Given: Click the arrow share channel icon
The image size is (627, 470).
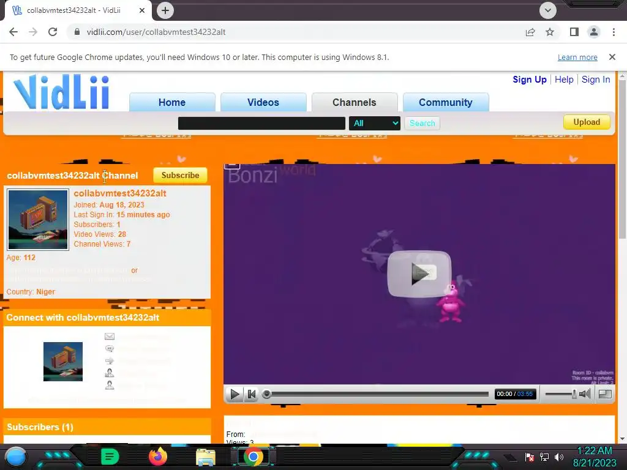Looking at the screenshot, I should pos(110,361).
